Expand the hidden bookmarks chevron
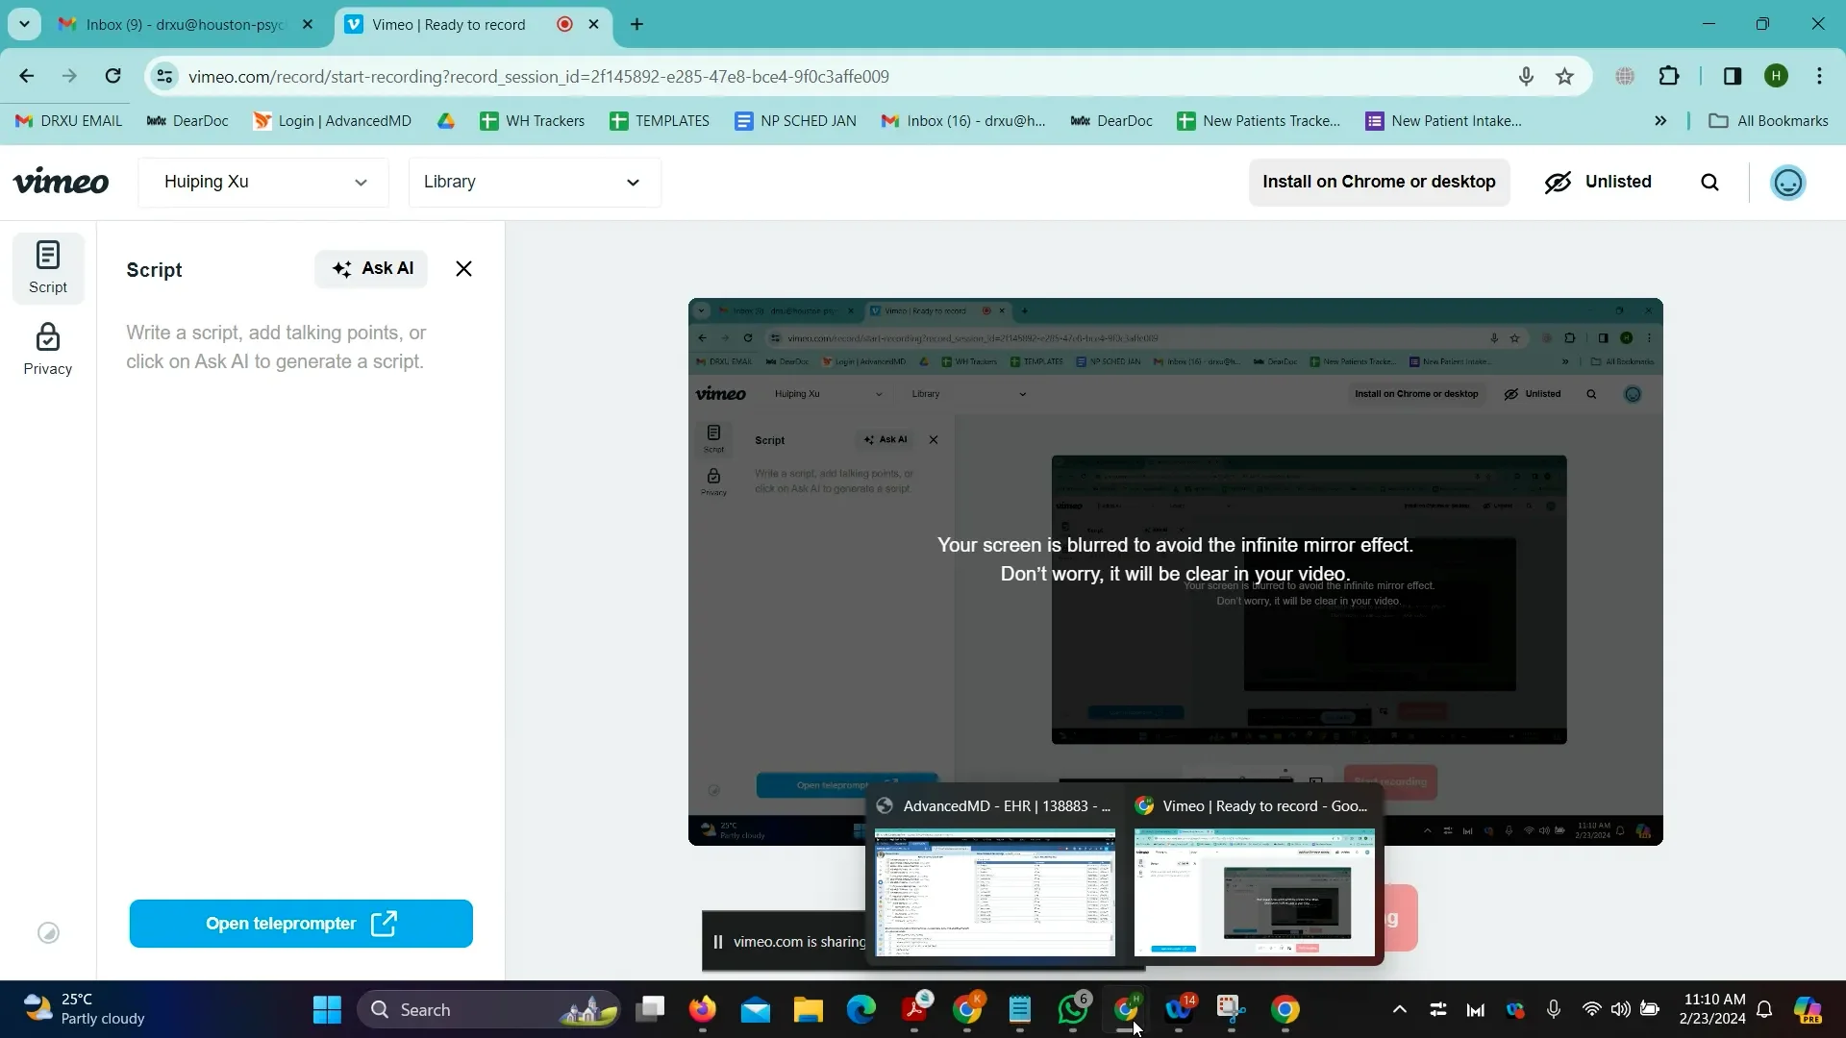 click(x=1659, y=121)
